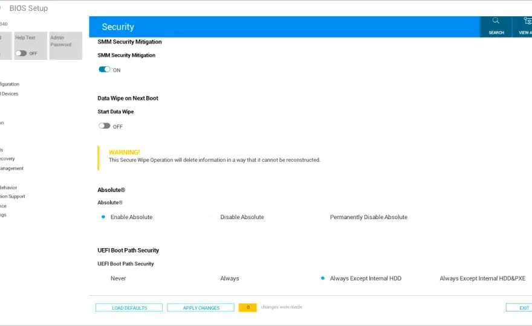Select Always Except Internal HDD option
The width and height of the screenshot is (532, 326).
click(x=323, y=278)
